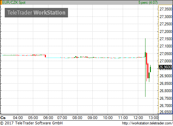Screen dimensions: 173x126
Task: Click the 5 perc (4:07) interval label
Action: point(148,3)
